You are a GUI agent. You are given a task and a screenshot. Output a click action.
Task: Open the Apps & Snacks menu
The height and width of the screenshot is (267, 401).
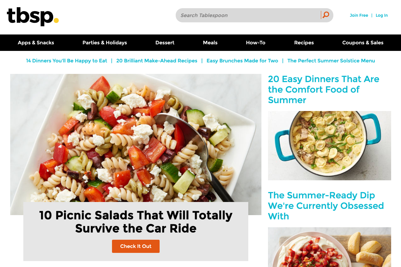coord(36,43)
